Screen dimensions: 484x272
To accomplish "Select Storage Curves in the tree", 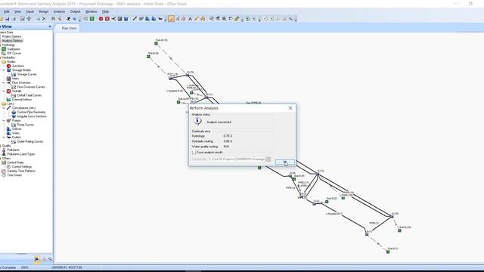I will (26, 74).
